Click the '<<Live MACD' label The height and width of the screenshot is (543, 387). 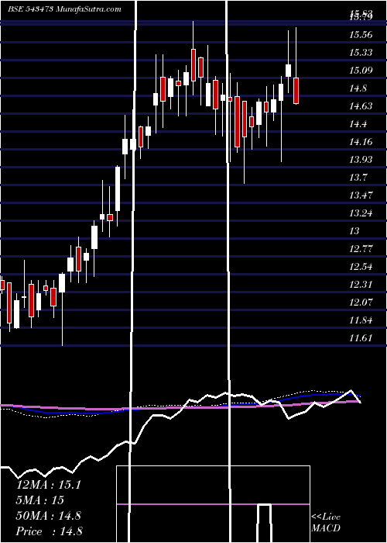click(326, 522)
